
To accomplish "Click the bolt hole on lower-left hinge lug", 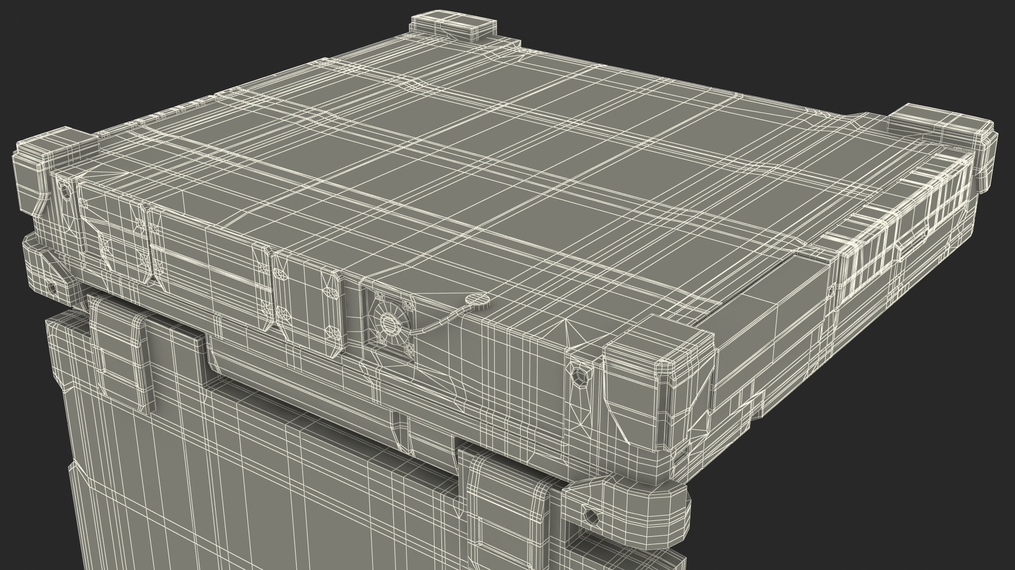I will pyautogui.click(x=52, y=289).
